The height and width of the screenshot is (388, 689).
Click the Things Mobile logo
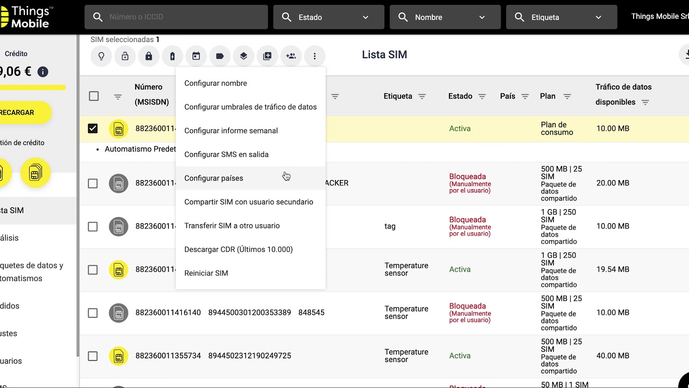(27, 17)
